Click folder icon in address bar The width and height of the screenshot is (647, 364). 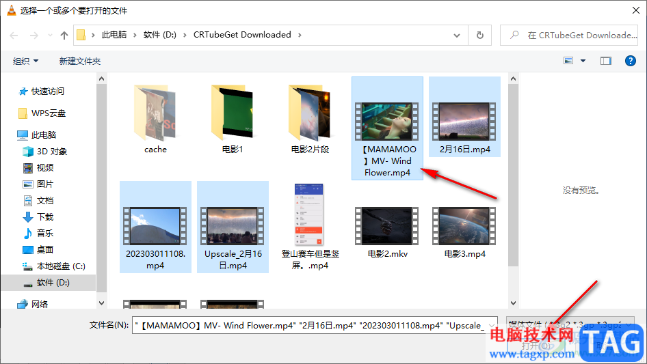81,35
